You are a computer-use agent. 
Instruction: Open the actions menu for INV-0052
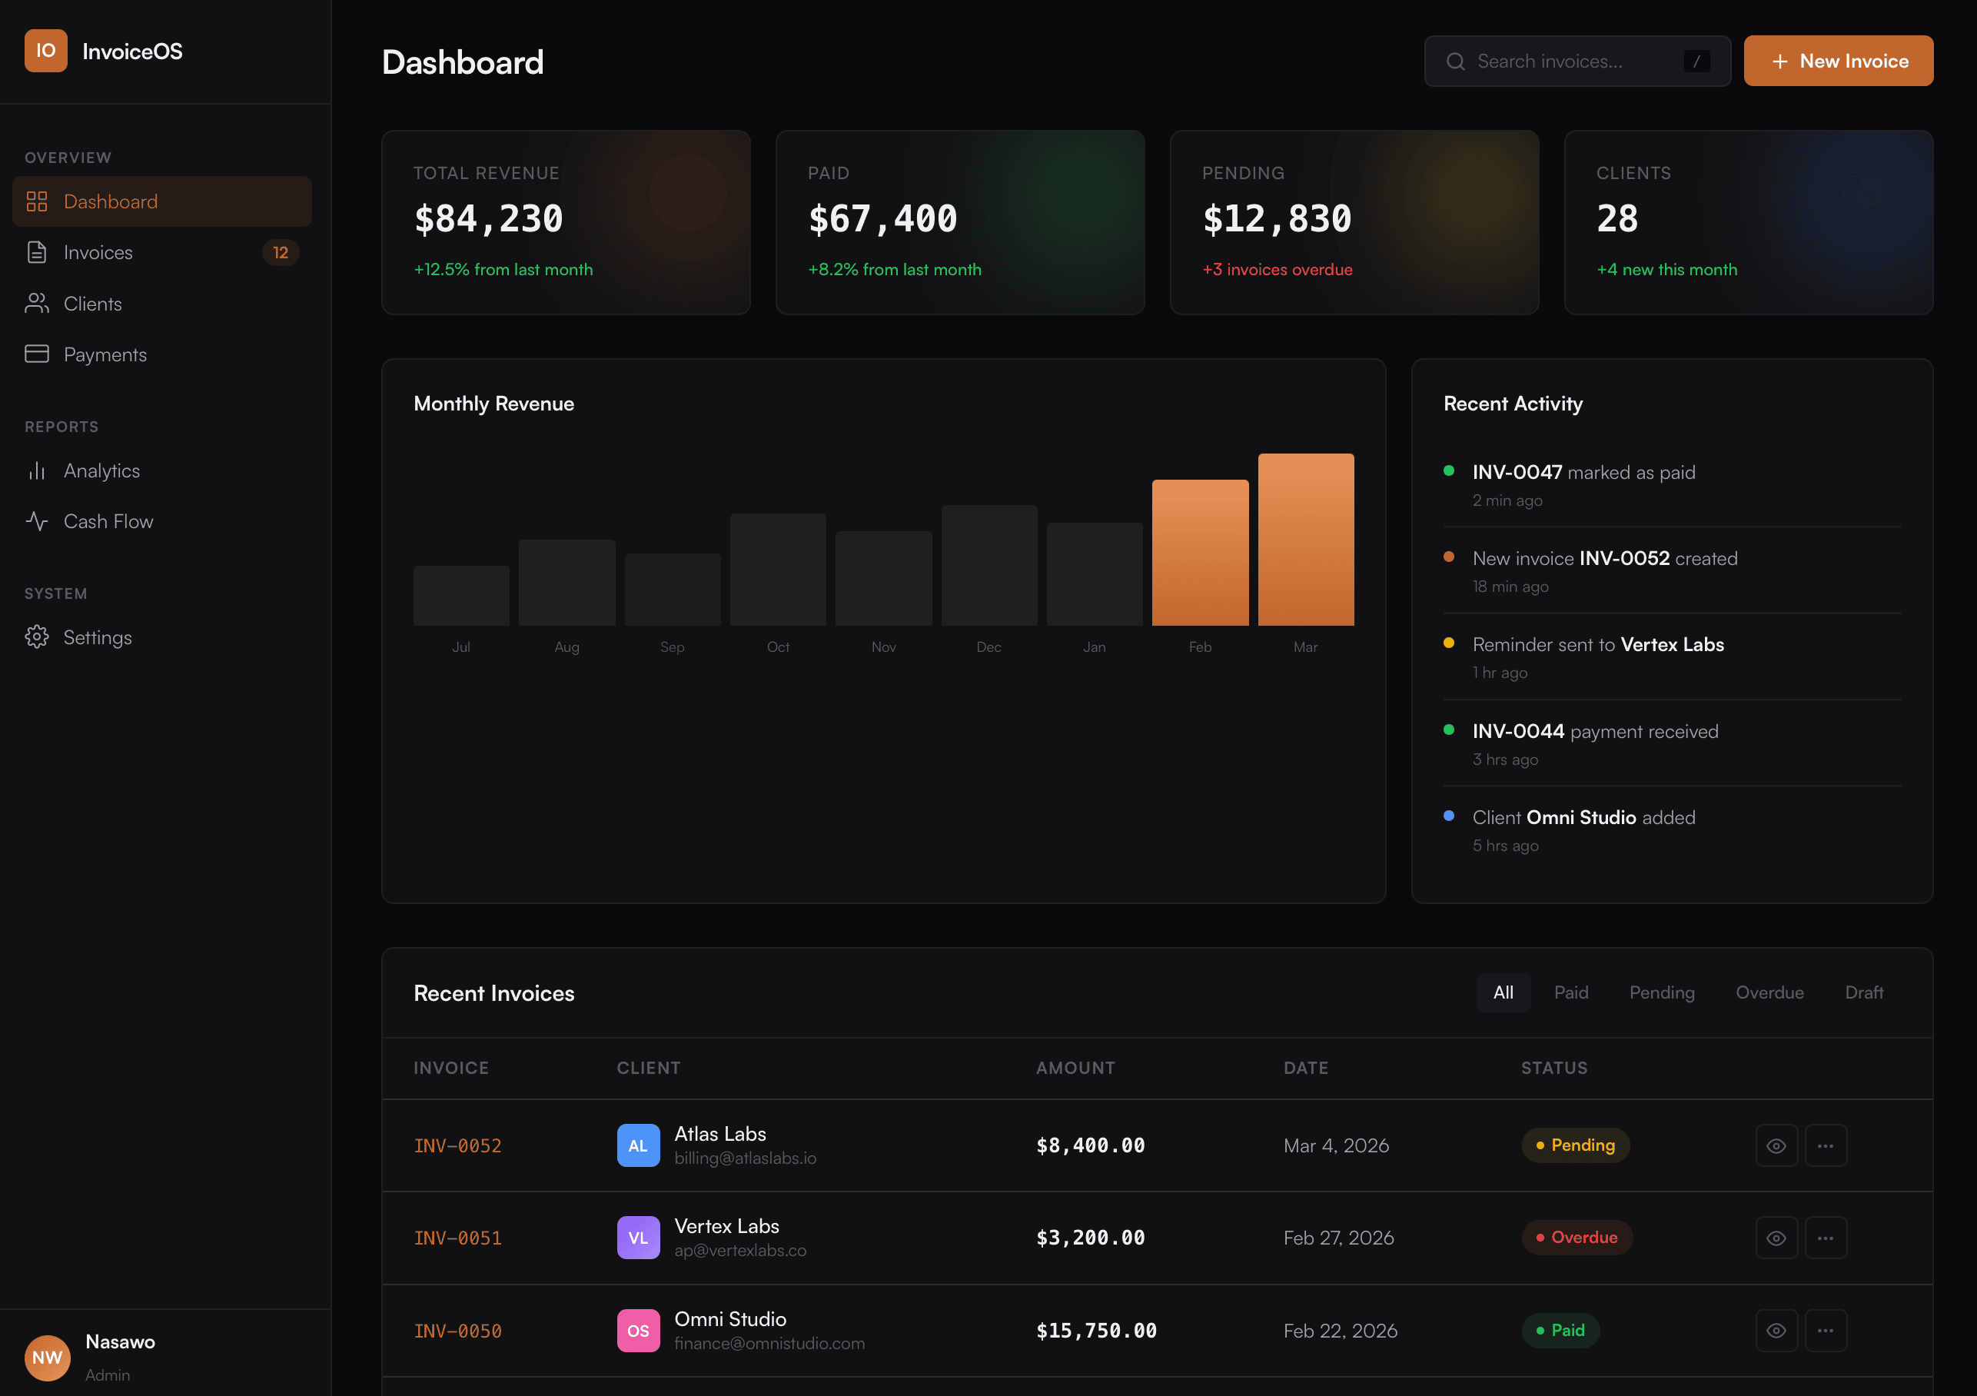pos(1826,1145)
